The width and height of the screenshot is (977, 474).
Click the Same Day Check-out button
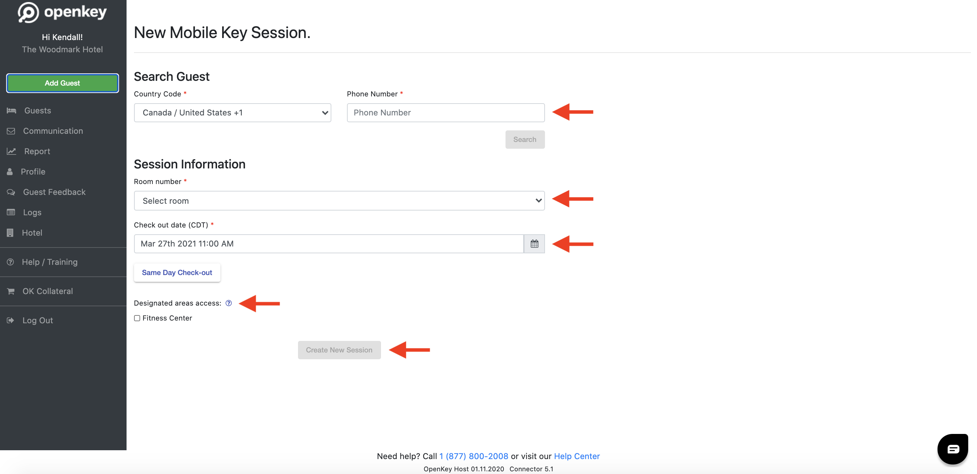[177, 272]
